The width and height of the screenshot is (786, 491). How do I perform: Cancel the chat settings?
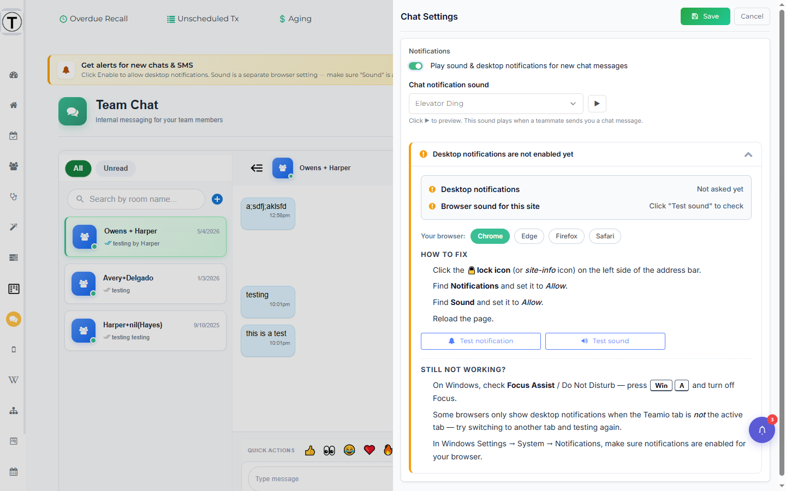(x=752, y=16)
